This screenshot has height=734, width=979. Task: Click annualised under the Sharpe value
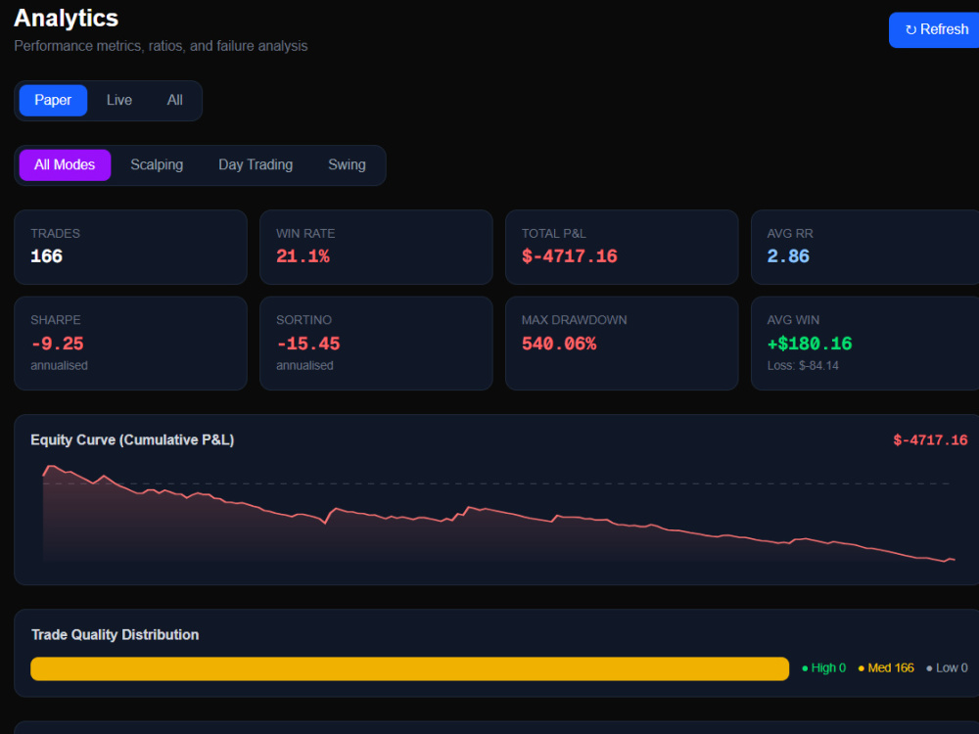(60, 366)
